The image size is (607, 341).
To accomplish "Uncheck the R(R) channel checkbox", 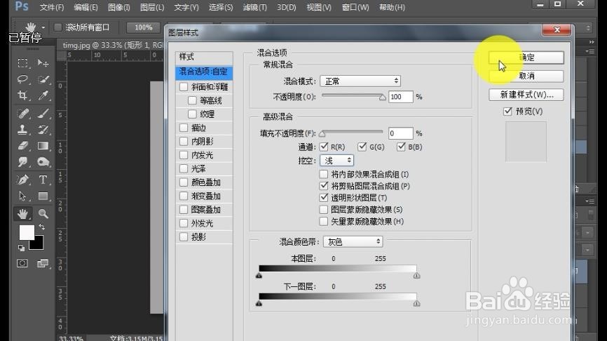I will (324, 147).
